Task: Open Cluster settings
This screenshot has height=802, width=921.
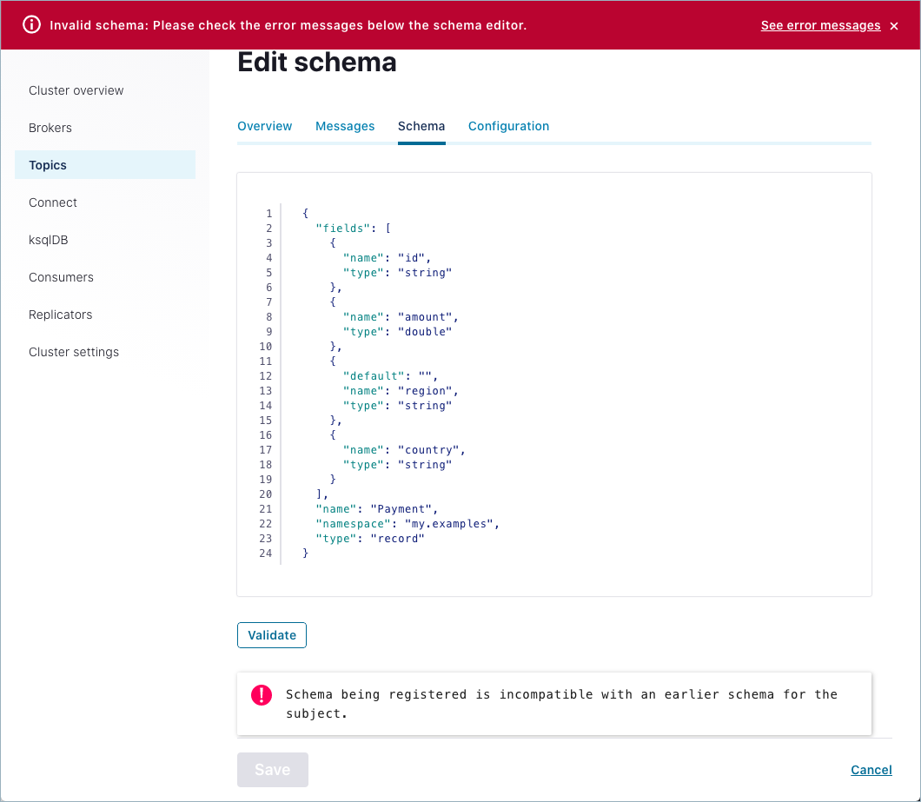Action: click(x=74, y=352)
